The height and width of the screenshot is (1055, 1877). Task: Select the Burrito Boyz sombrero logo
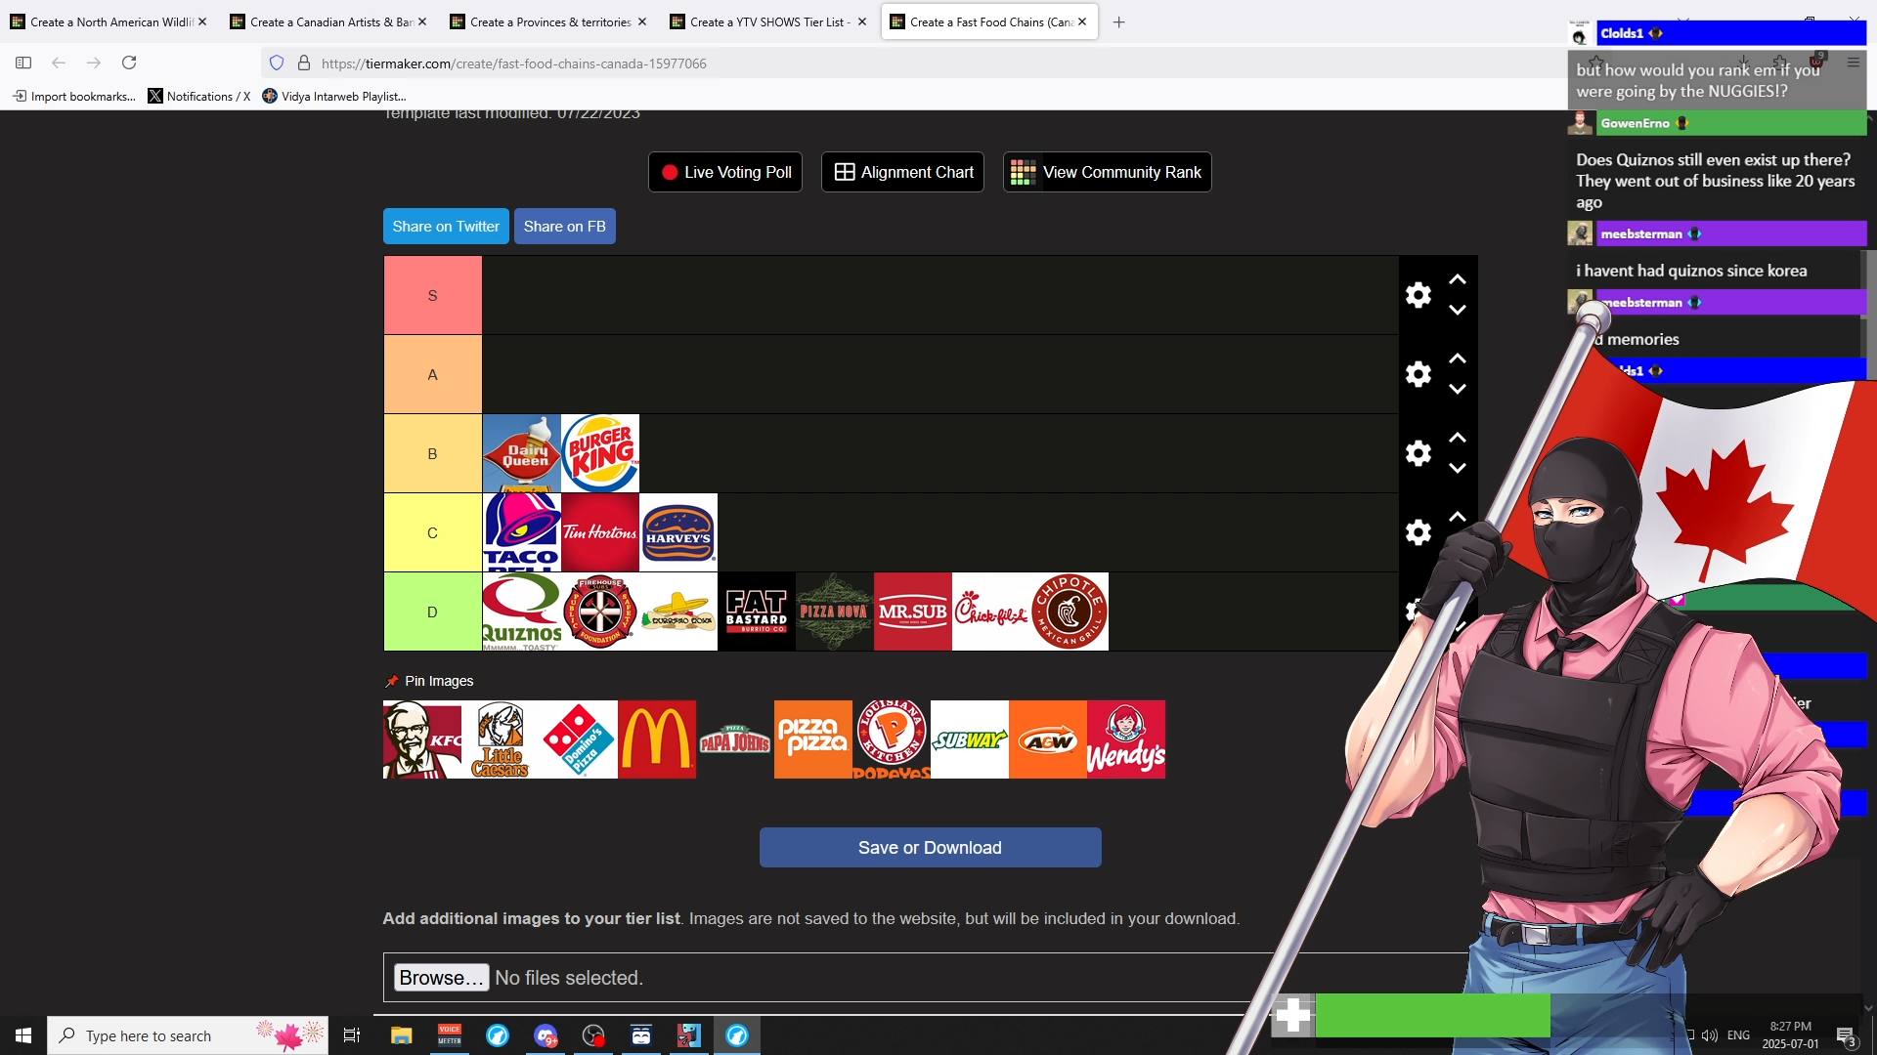pyautogui.click(x=677, y=612)
